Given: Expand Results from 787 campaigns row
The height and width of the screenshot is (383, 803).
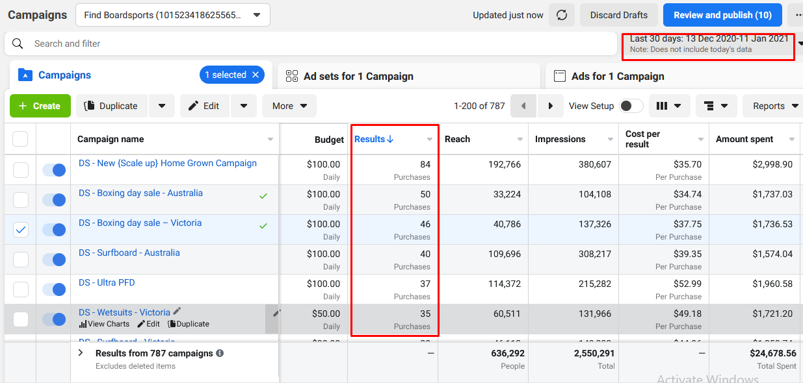Looking at the screenshot, I should click(81, 353).
